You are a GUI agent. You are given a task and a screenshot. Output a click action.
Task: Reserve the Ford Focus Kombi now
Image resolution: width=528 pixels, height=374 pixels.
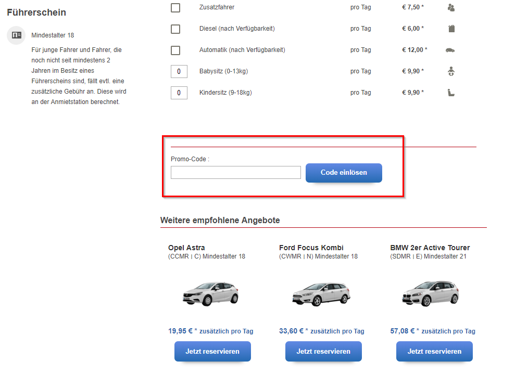(x=323, y=351)
